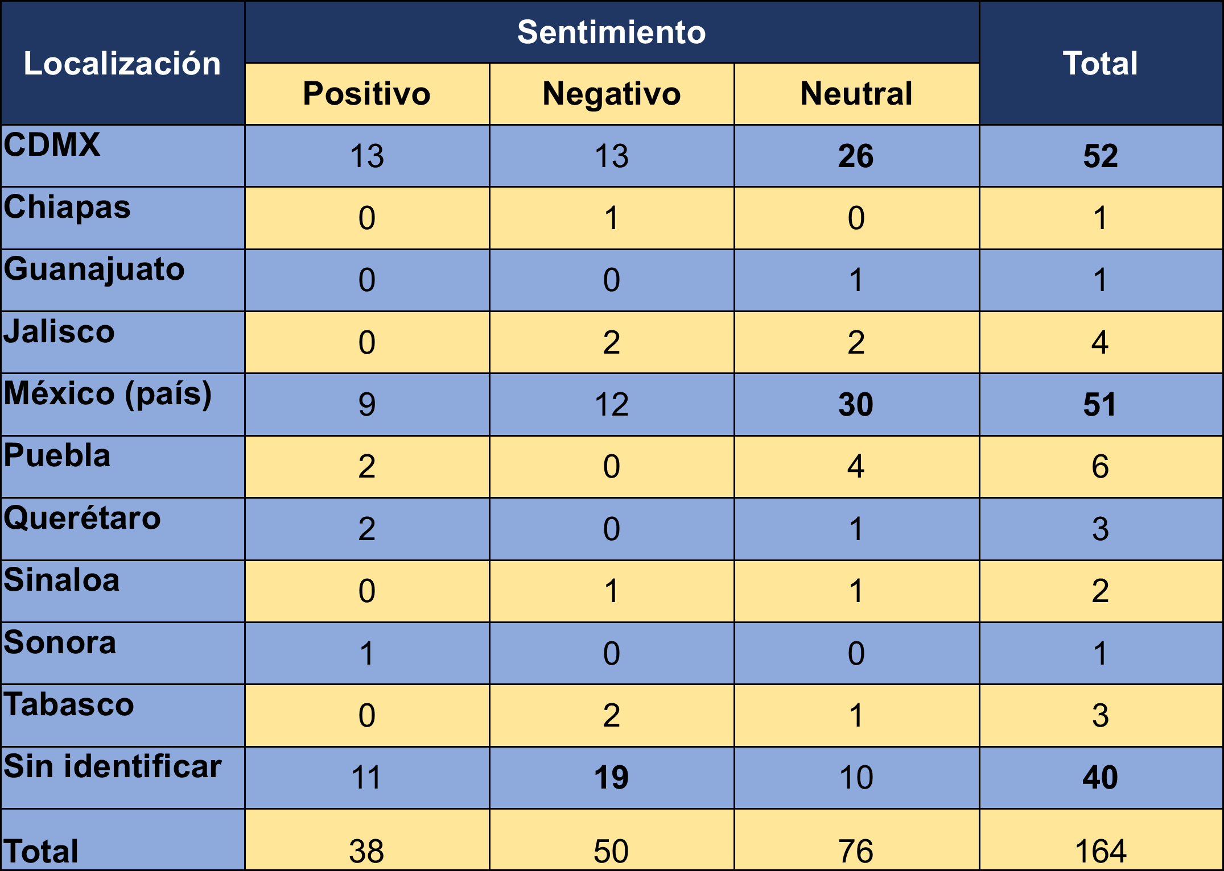Select the Guanajuato row label

pyautogui.click(x=94, y=269)
